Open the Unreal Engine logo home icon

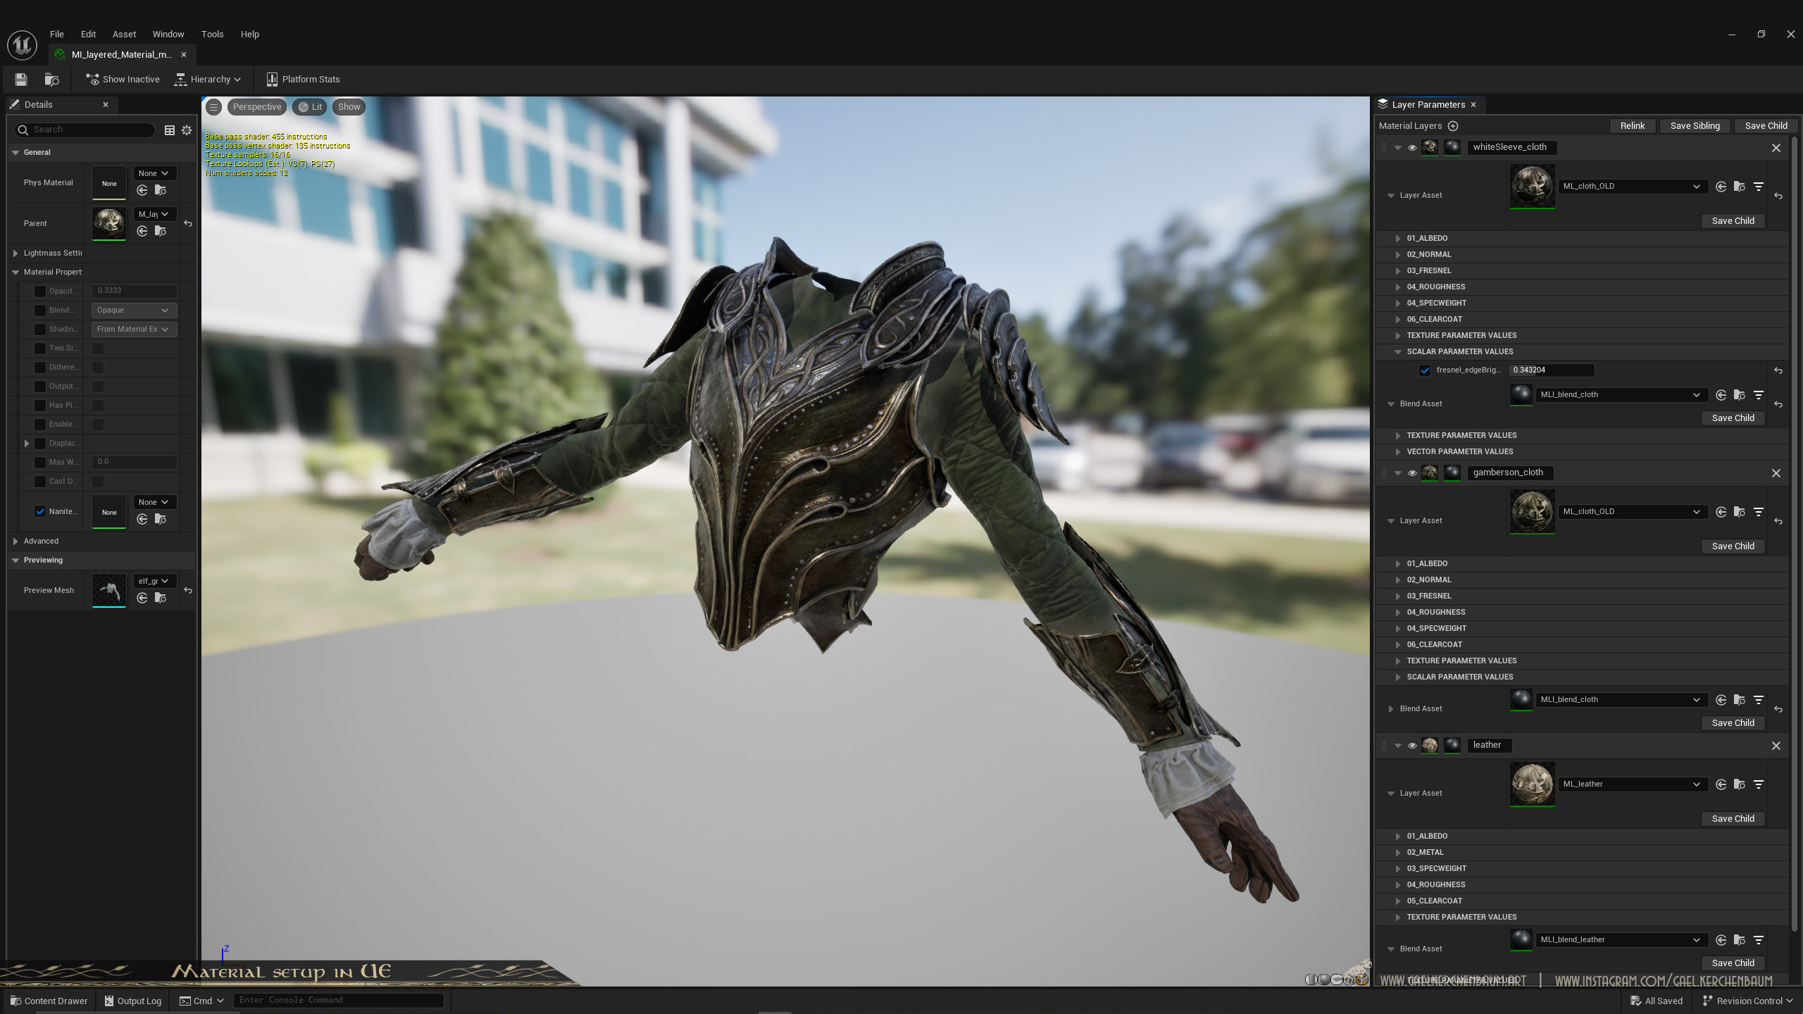[x=22, y=45]
